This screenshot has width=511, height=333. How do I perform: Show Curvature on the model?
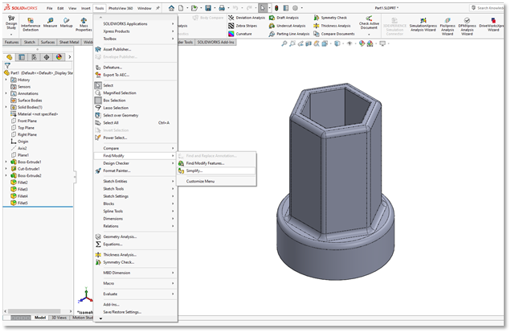240,34
